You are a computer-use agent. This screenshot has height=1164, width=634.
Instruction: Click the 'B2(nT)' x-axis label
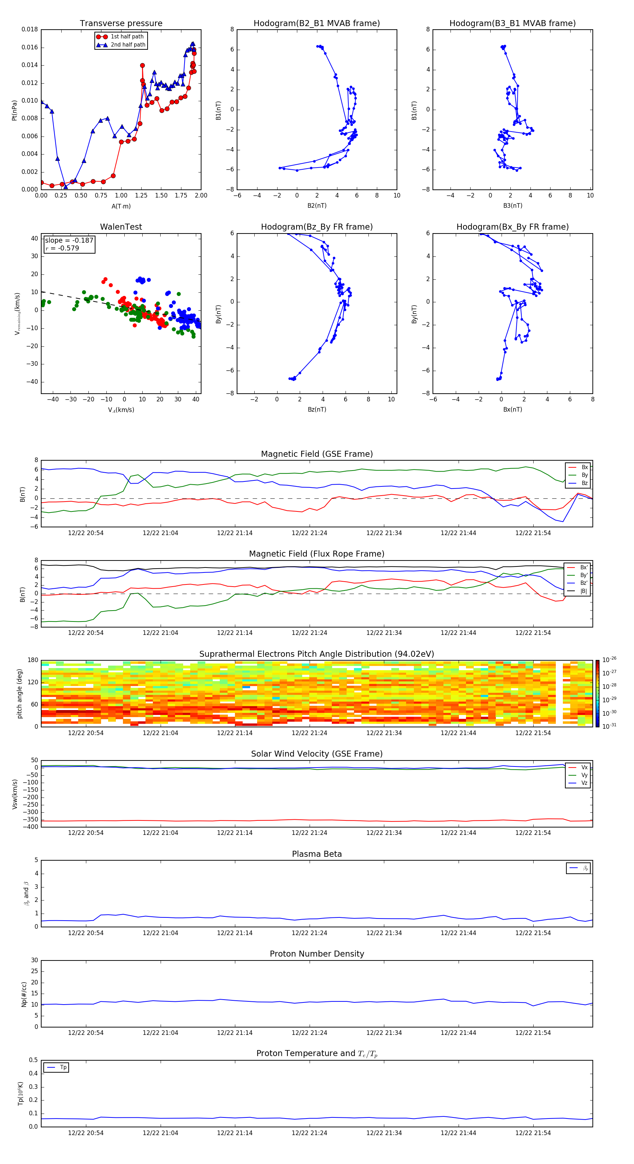(x=317, y=206)
